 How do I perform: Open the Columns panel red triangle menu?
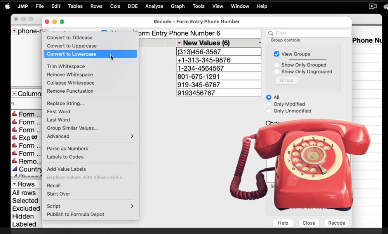pyautogui.click(x=14, y=94)
